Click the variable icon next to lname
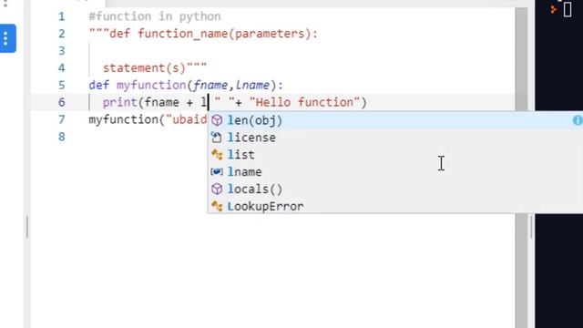Screen dimensions: 583x328 pyautogui.click(x=217, y=172)
